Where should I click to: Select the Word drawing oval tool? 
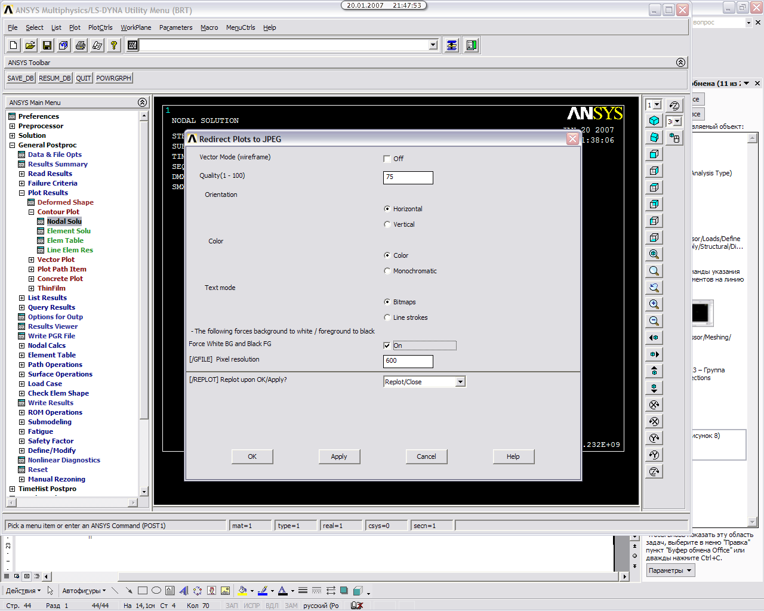156,591
